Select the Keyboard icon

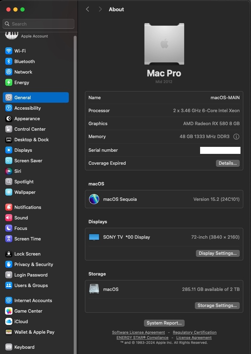pyautogui.click(x=8, y=347)
